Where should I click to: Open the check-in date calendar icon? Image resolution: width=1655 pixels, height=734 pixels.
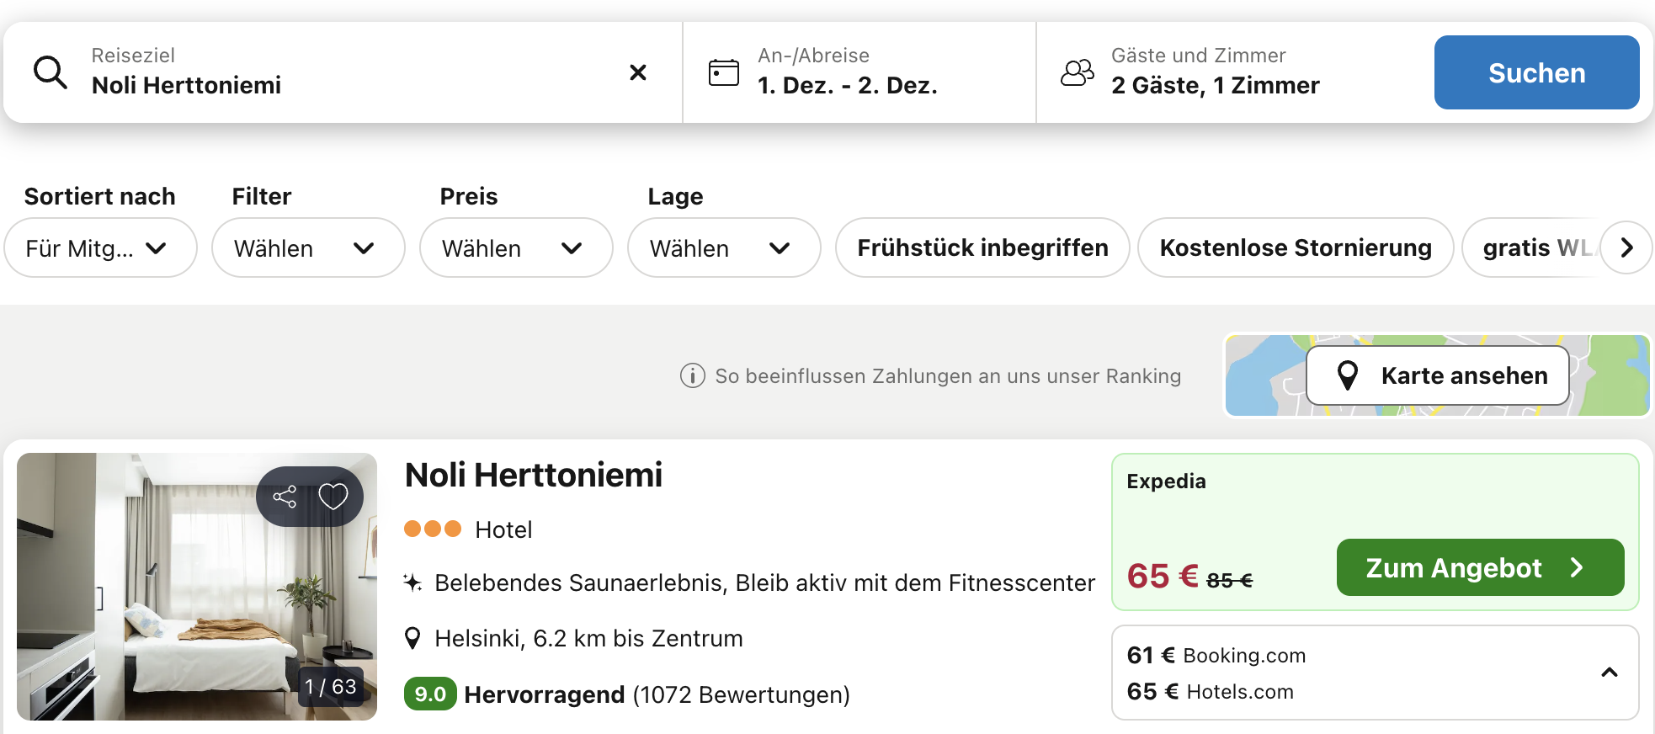click(723, 72)
